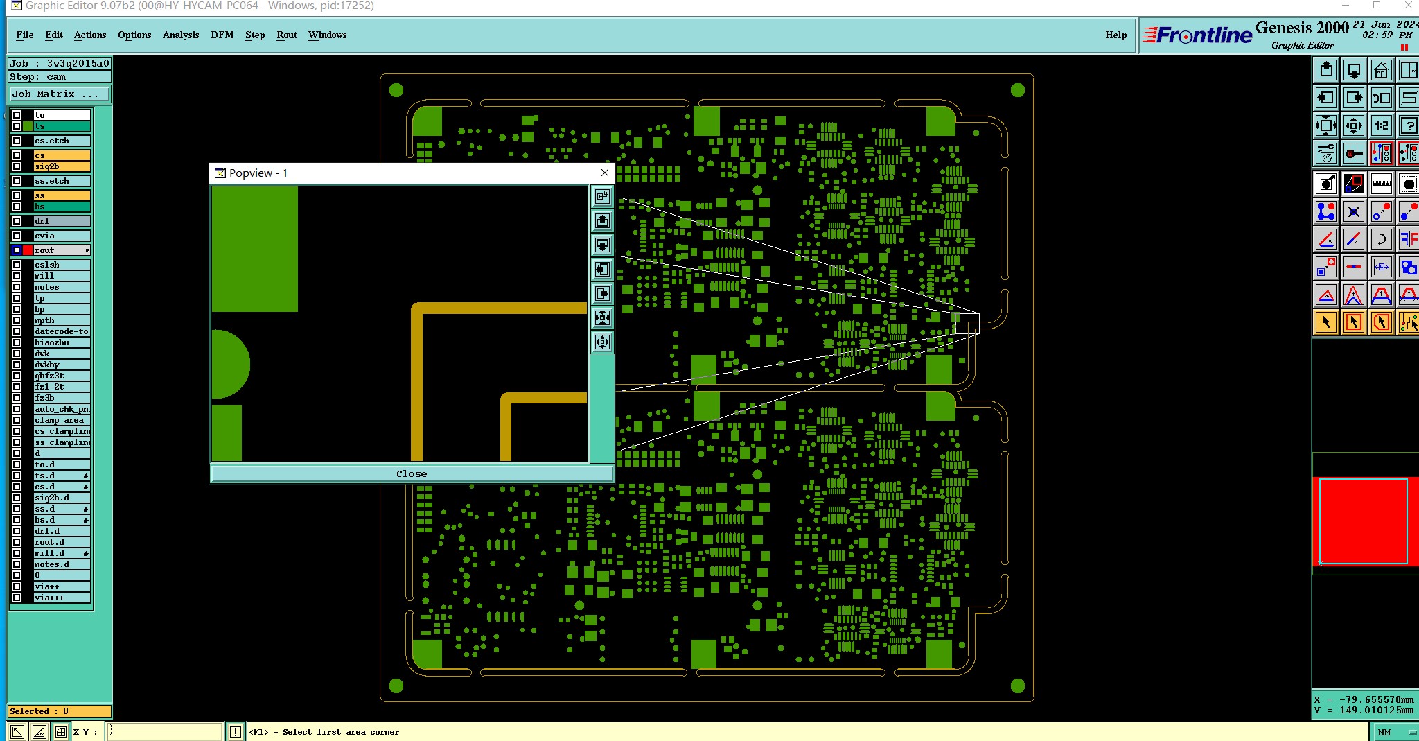Toggle checkbox for layer 'to'
1419x741 pixels.
(x=17, y=115)
